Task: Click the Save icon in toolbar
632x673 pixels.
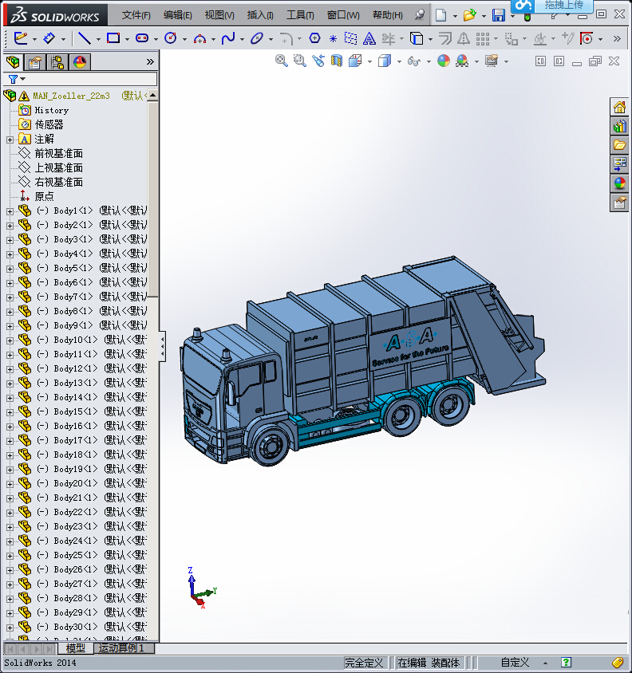Action: 498,15
